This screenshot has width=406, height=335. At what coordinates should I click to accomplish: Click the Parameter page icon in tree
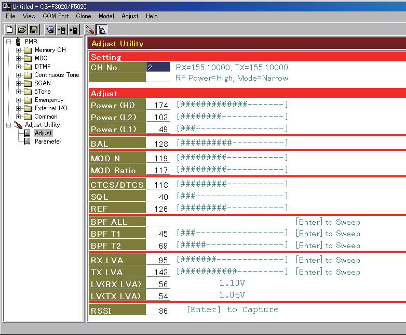[27, 141]
